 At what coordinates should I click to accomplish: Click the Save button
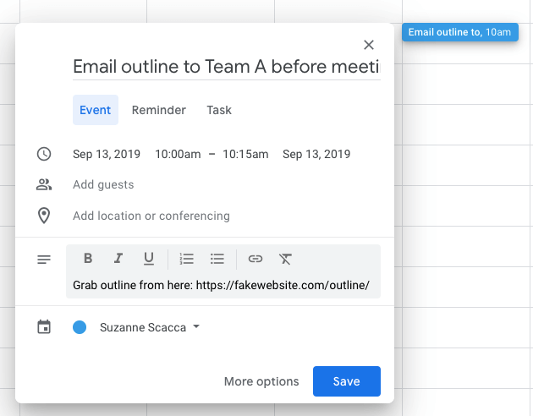coord(346,381)
